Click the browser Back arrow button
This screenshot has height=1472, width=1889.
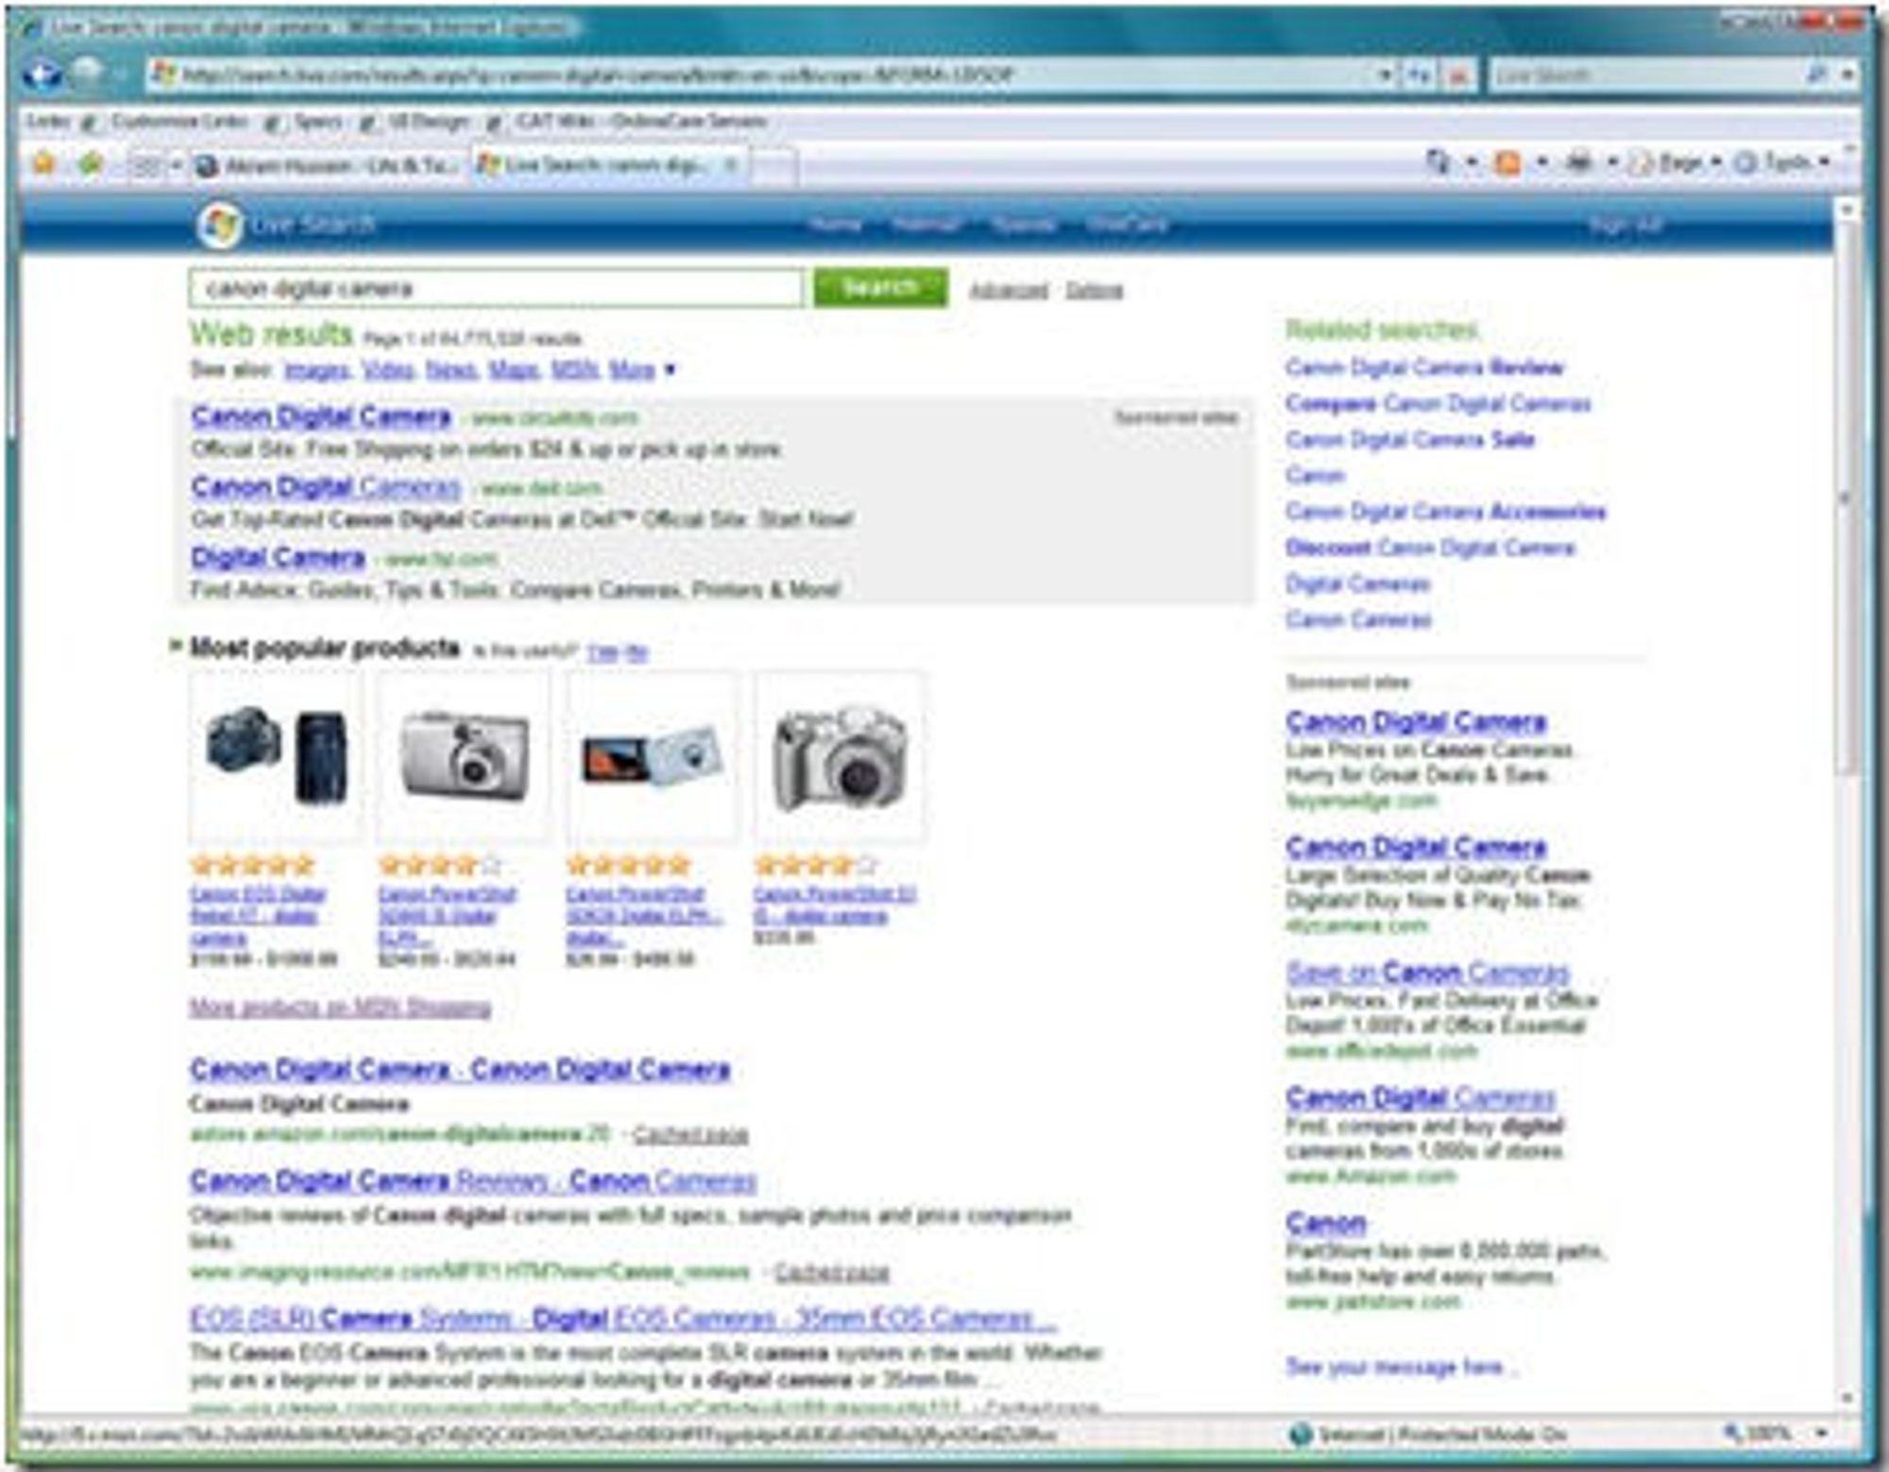coord(43,74)
